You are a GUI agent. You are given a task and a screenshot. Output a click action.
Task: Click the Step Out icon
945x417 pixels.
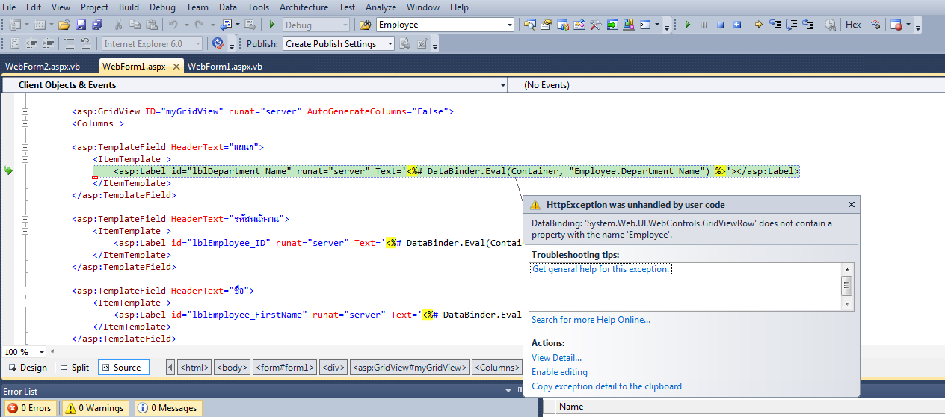pyautogui.click(x=808, y=25)
